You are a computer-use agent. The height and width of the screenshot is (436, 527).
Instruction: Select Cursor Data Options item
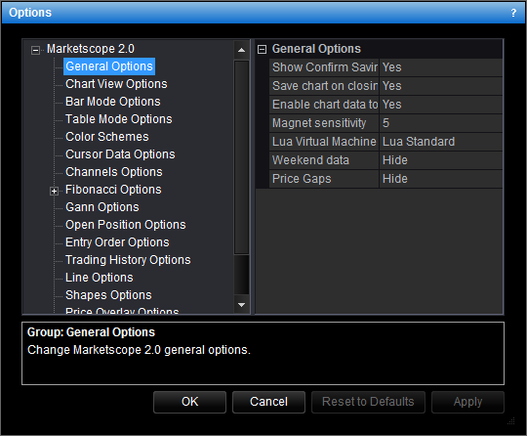click(120, 154)
